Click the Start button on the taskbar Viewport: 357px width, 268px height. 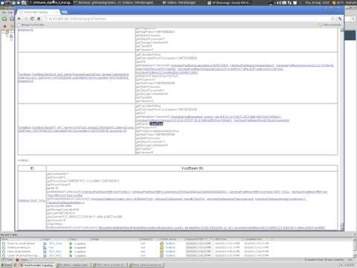point(6,265)
